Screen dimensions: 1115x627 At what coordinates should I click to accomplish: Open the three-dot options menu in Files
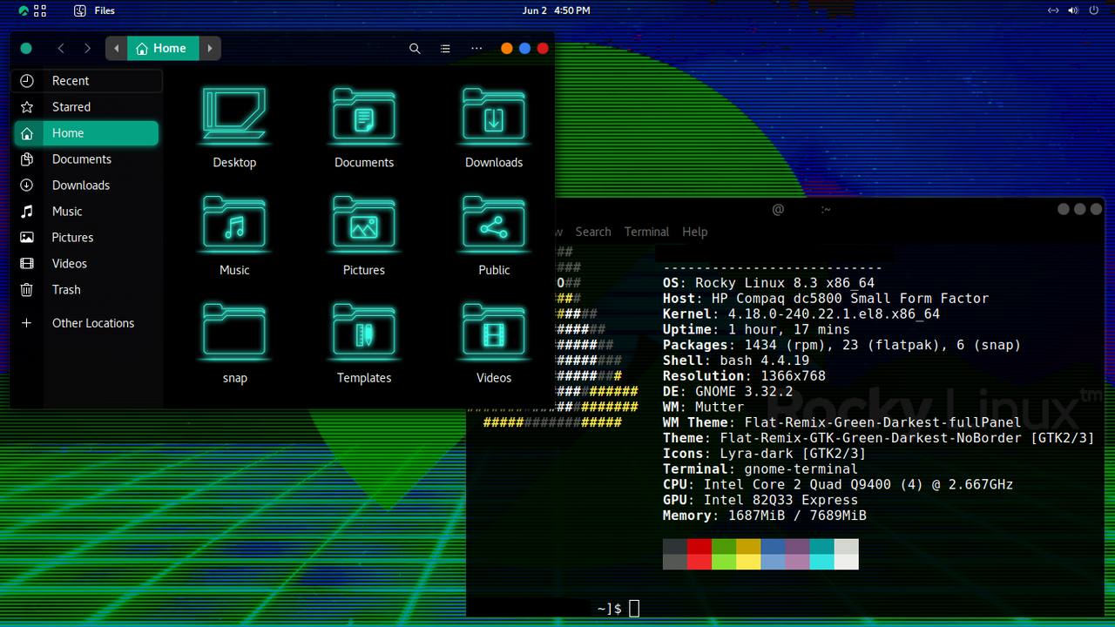pos(476,49)
